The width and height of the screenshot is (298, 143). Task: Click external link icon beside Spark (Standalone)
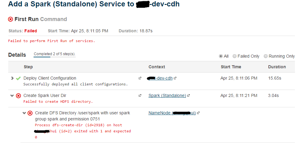[x=188, y=96]
